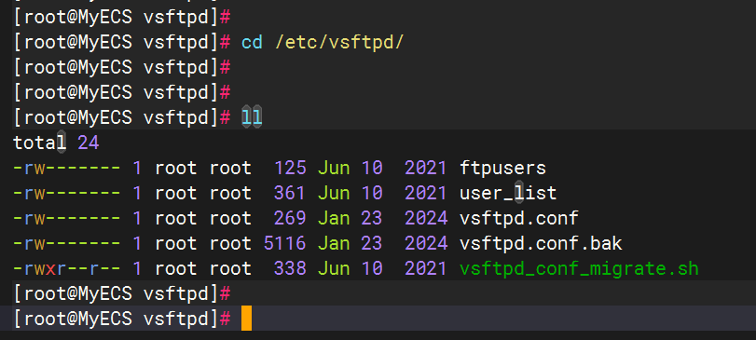Click the 'cd' command text
This screenshot has height=340, width=756.
pyautogui.click(x=253, y=43)
